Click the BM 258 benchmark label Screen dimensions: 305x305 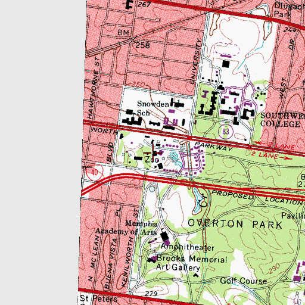coord(133,39)
